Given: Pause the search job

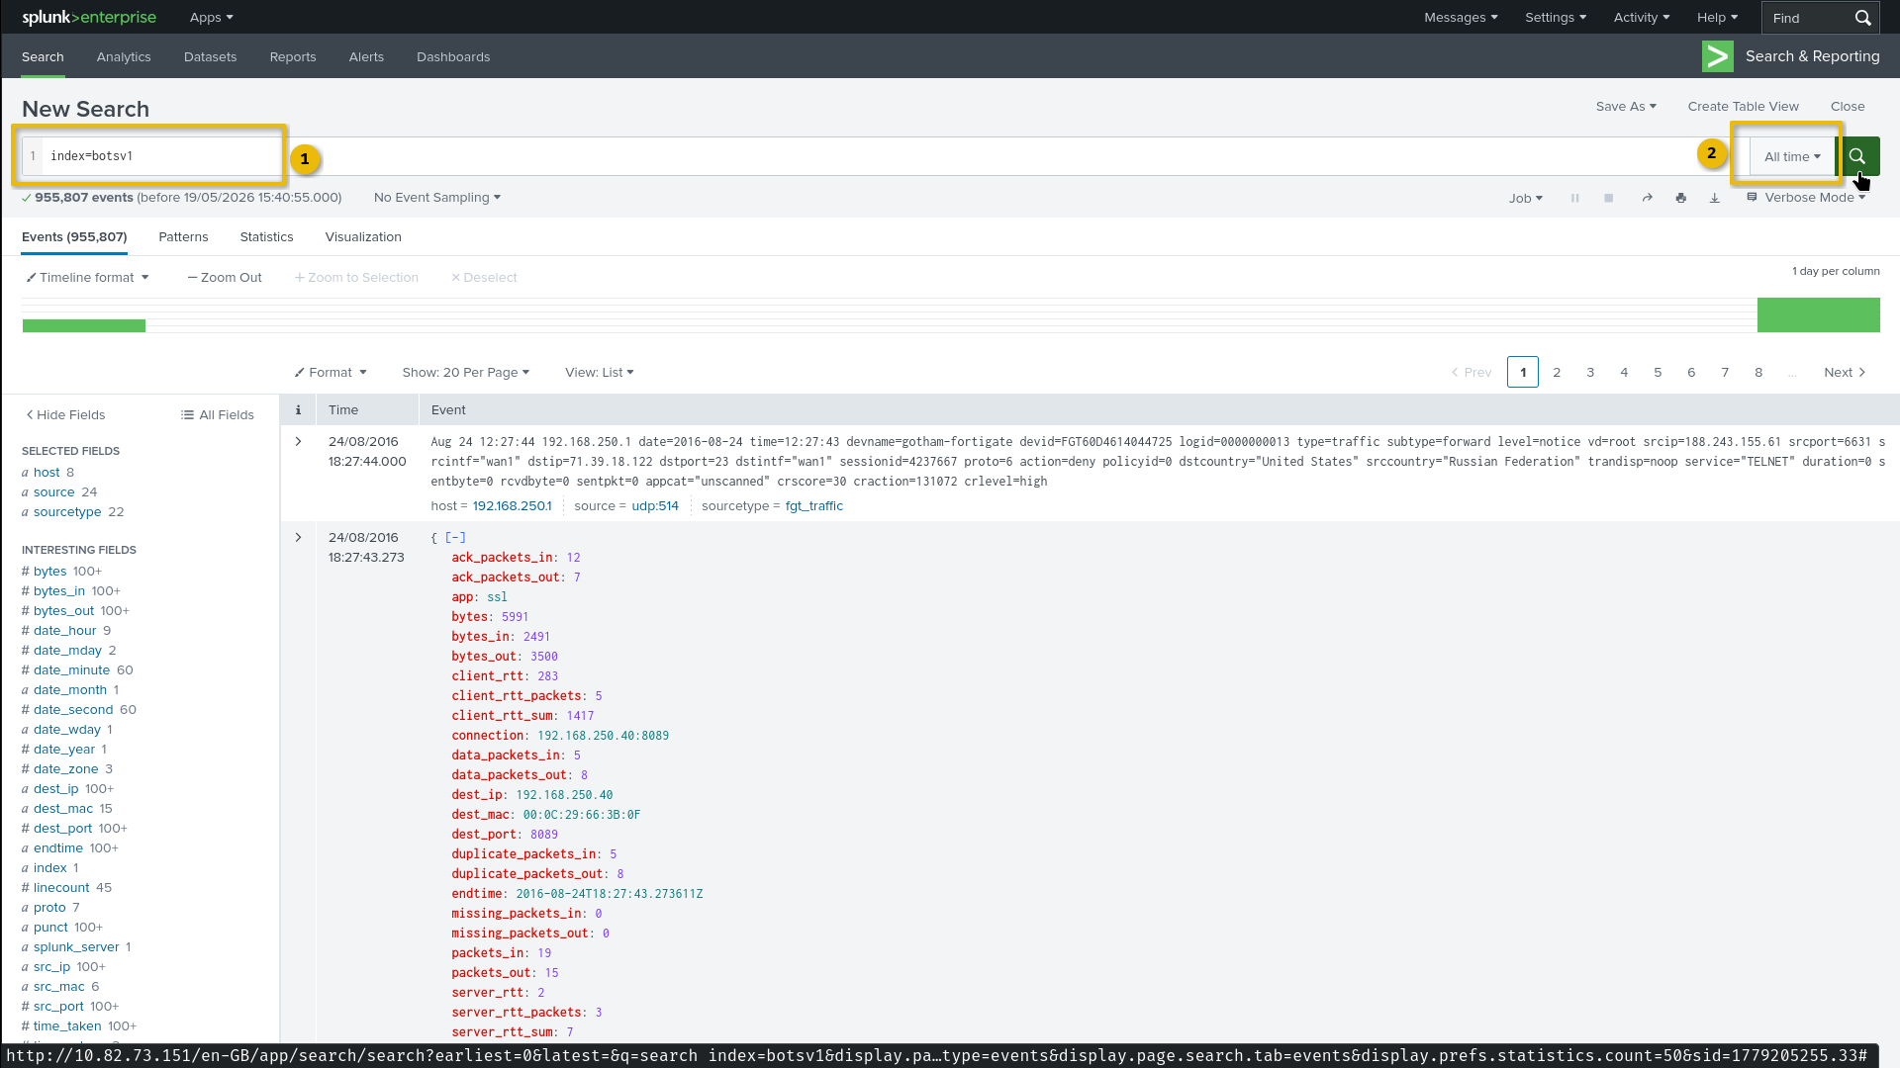Looking at the screenshot, I should (1574, 198).
